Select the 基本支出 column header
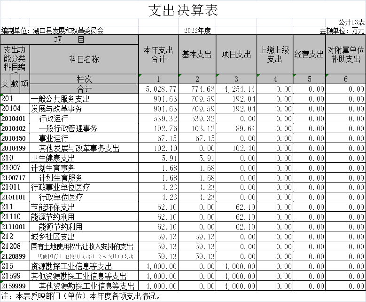This screenshot has height=302, width=366. click(197, 55)
